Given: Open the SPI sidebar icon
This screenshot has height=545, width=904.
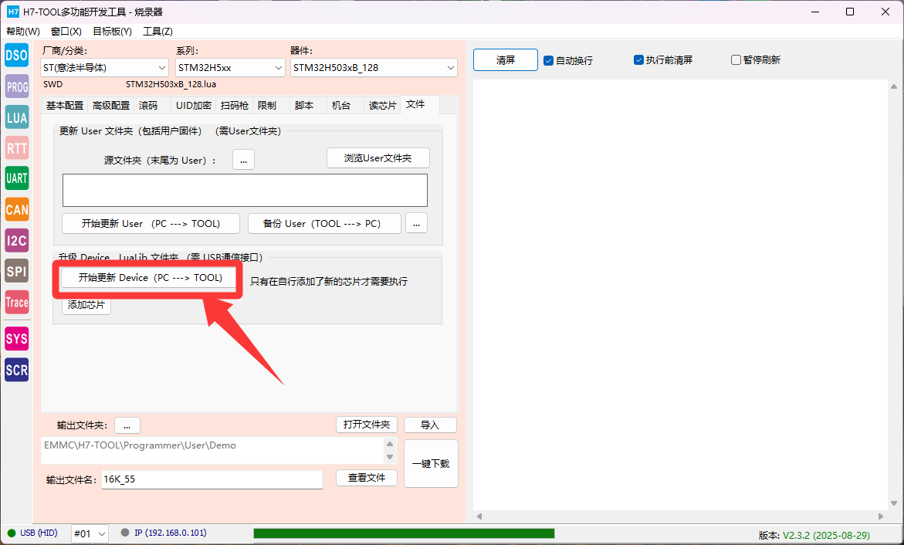Looking at the screenshot, I should point(17,271).
